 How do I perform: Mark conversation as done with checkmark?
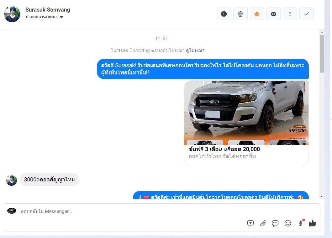(x=307, y=14)
